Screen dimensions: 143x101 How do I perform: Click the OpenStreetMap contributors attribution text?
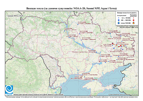[123, 94]
